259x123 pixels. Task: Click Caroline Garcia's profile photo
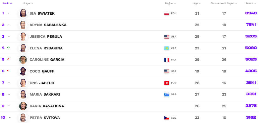click(x=23, y=60)
